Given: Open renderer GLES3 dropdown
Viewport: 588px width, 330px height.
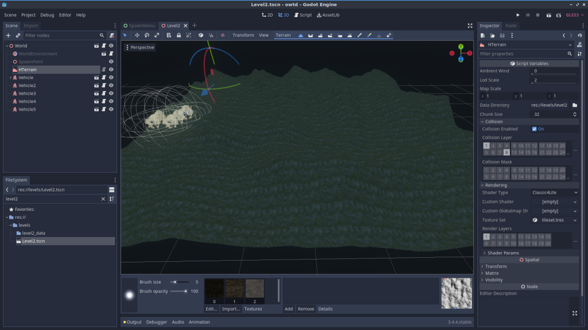Looking at the screenshot, I should 575,15.
